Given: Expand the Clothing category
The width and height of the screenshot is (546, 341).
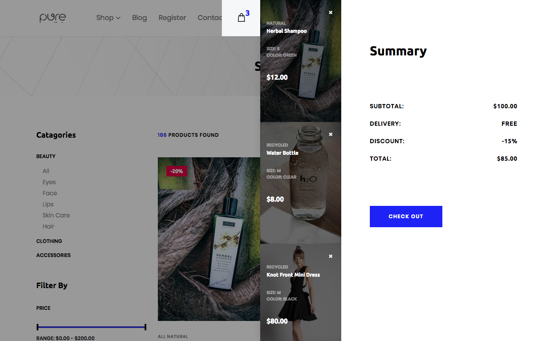Looking at the screenshot, I should coord(49,241).
